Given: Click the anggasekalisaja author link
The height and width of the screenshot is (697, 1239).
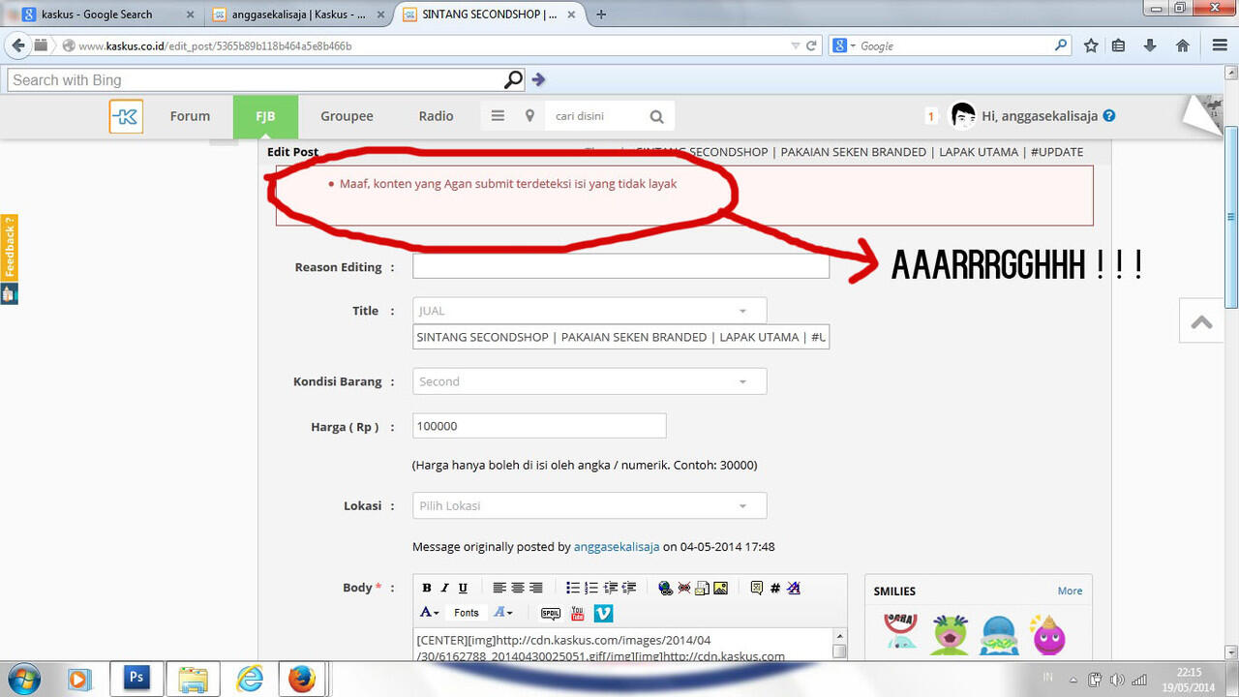Looking at the screenshot, I should coord(617,547).
